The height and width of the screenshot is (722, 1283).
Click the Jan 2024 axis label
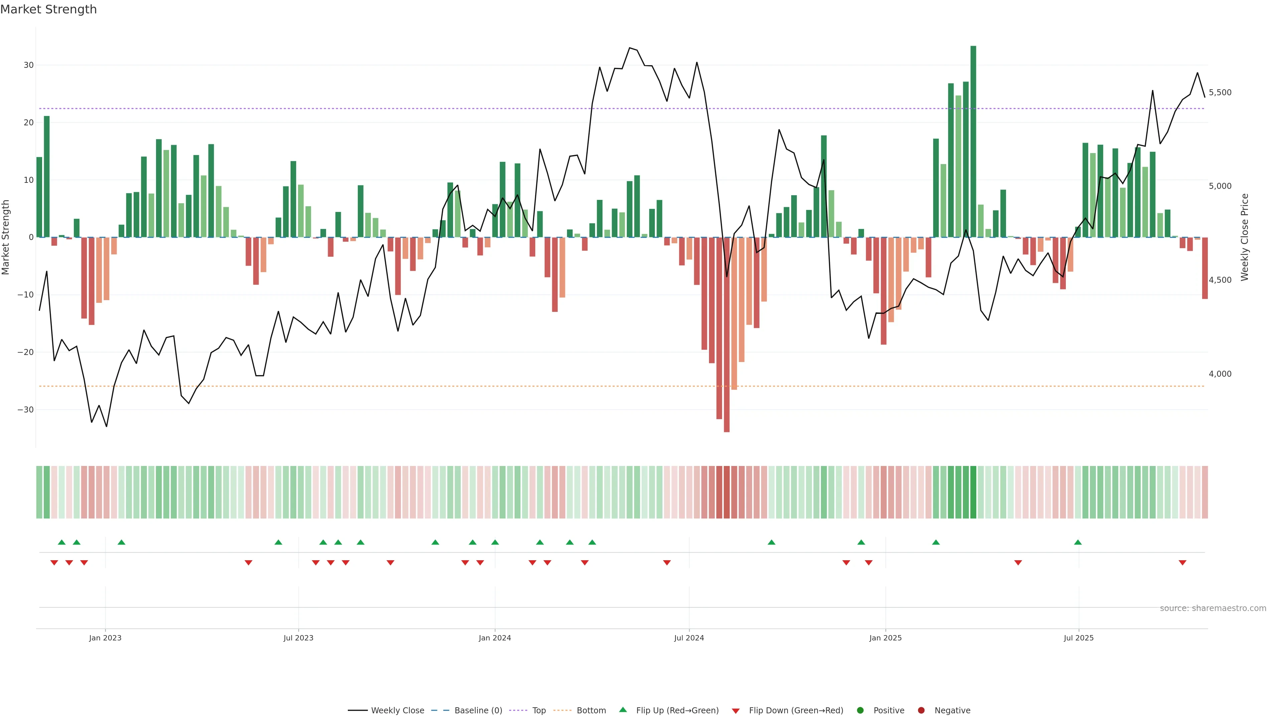[x=494, y=638]
